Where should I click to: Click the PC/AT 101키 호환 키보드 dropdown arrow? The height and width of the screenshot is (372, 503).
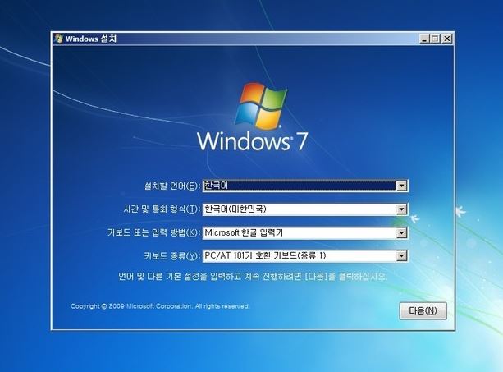401,256
